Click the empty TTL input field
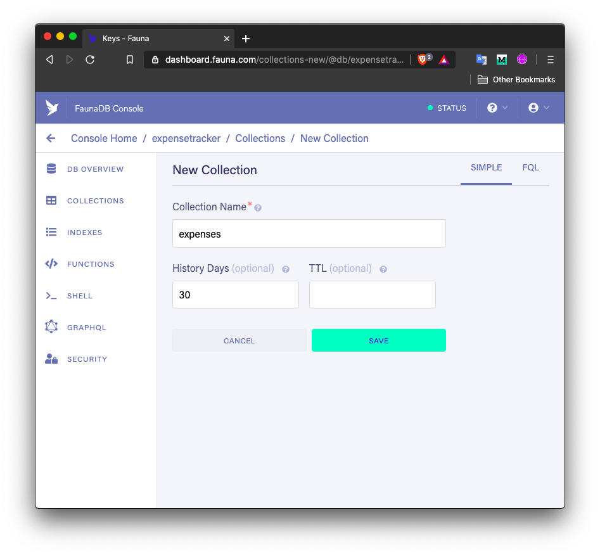This screenshot has height=555, width=600. pyautogui.click(x=372, y=294)
